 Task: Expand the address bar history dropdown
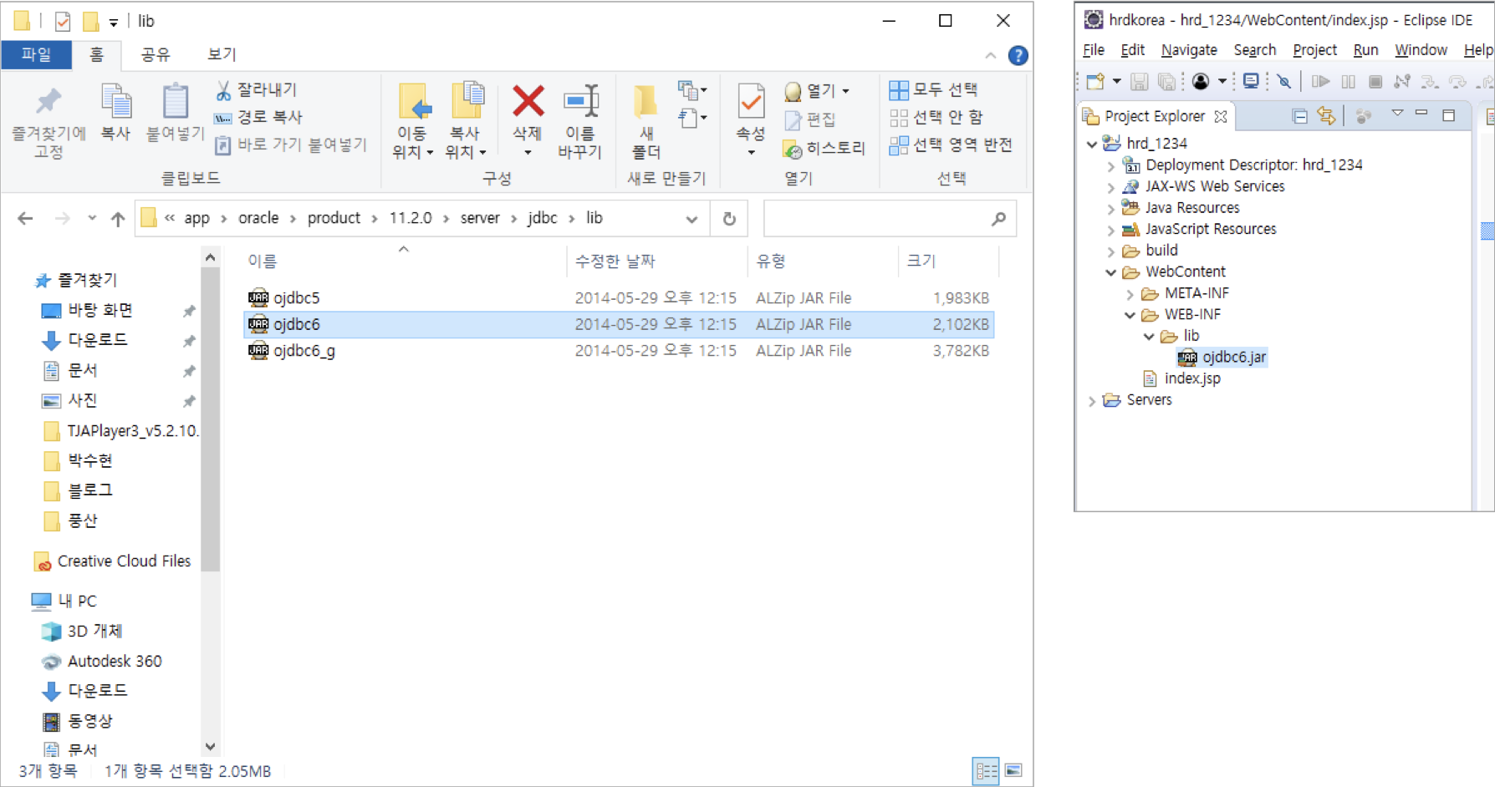pyautogui.click(x=691, y=219)
